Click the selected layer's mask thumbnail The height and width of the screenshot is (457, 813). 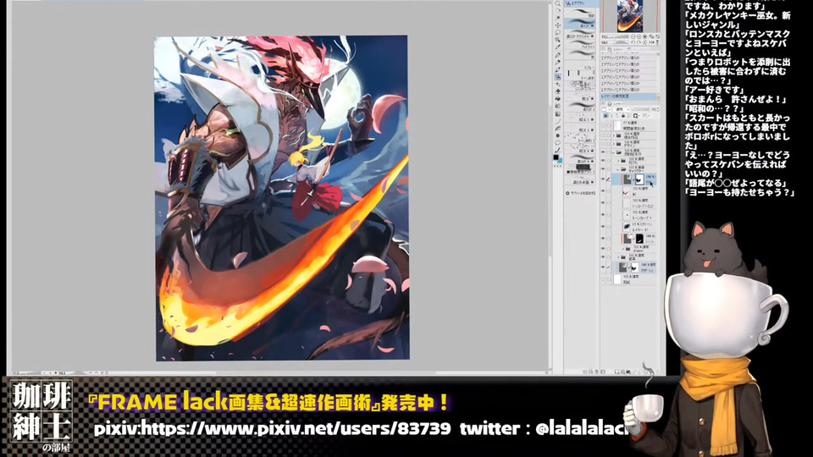(x=639, y=179)
